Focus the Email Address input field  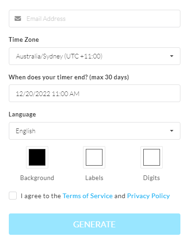95,19
